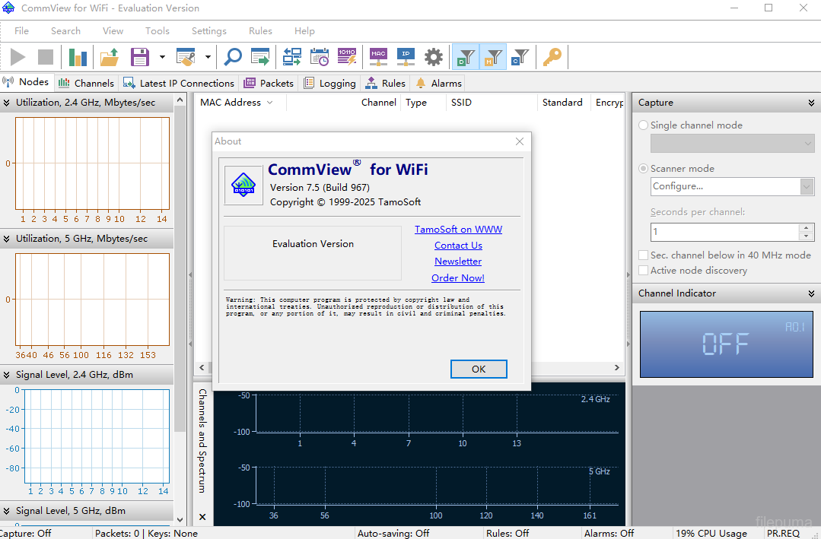
Task: Click the open folder toolbar icon
Action: point(110,57)
